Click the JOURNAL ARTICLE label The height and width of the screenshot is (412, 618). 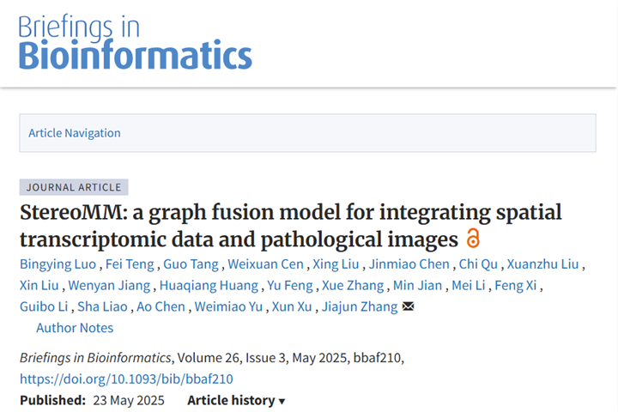pos(74,187)
